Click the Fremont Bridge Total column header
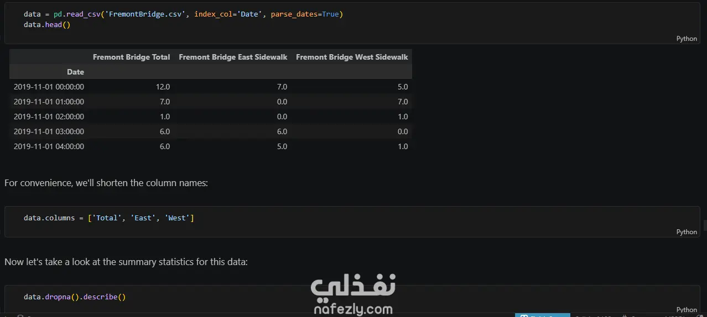Image resolution: width=707 pixels, height=317 pixels. (132, 57)
